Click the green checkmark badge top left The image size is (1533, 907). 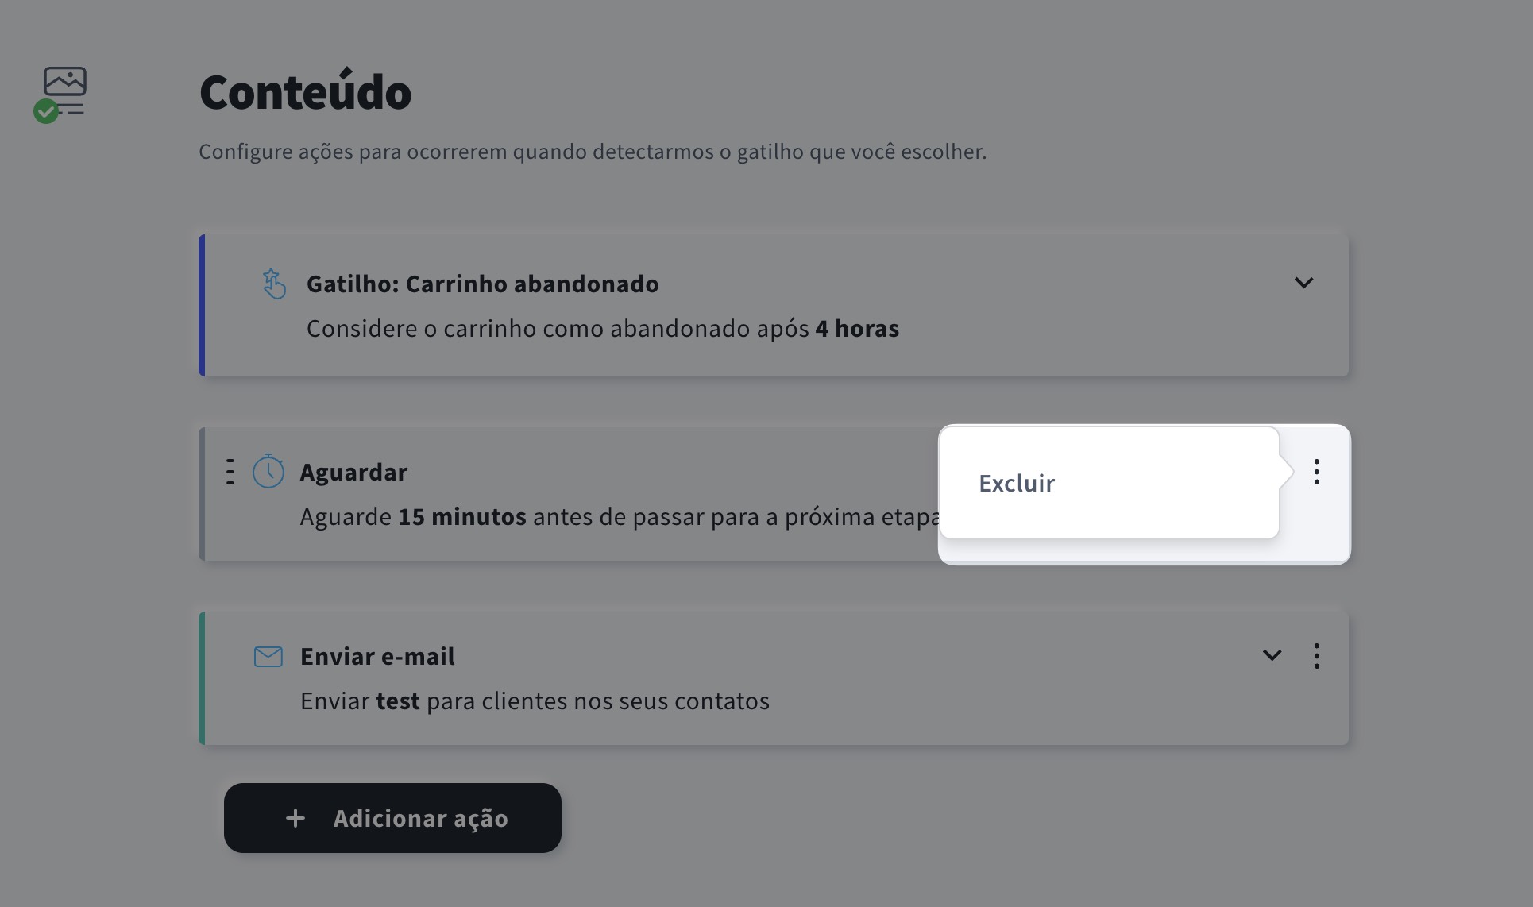click(x=45, y=110)
